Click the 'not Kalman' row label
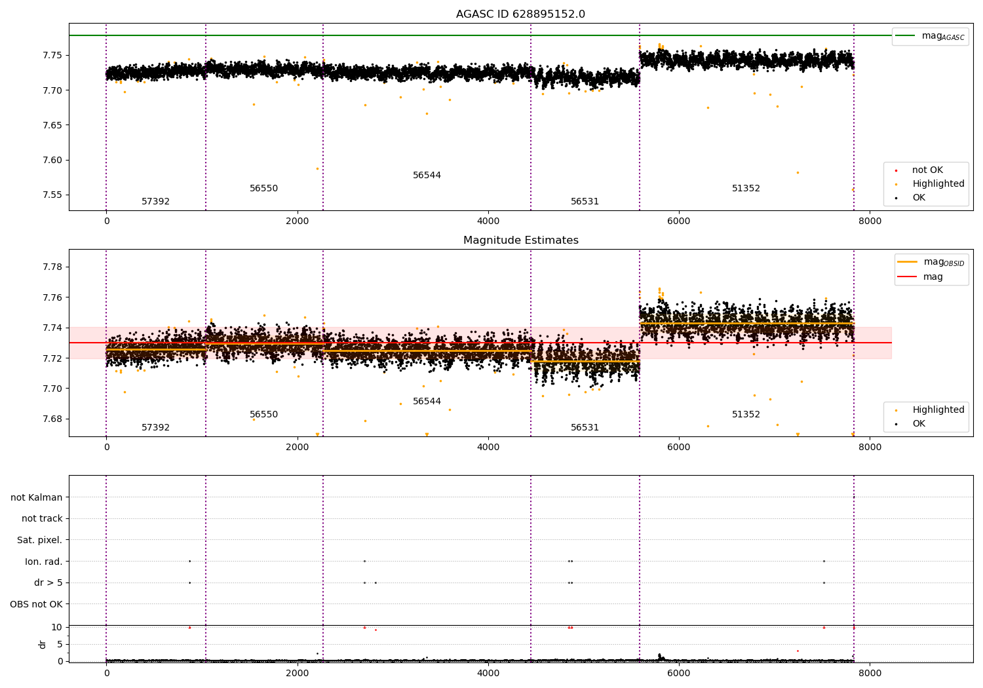Screen dimensions: 983x688 pyautogui.click(x=37, y=498)
